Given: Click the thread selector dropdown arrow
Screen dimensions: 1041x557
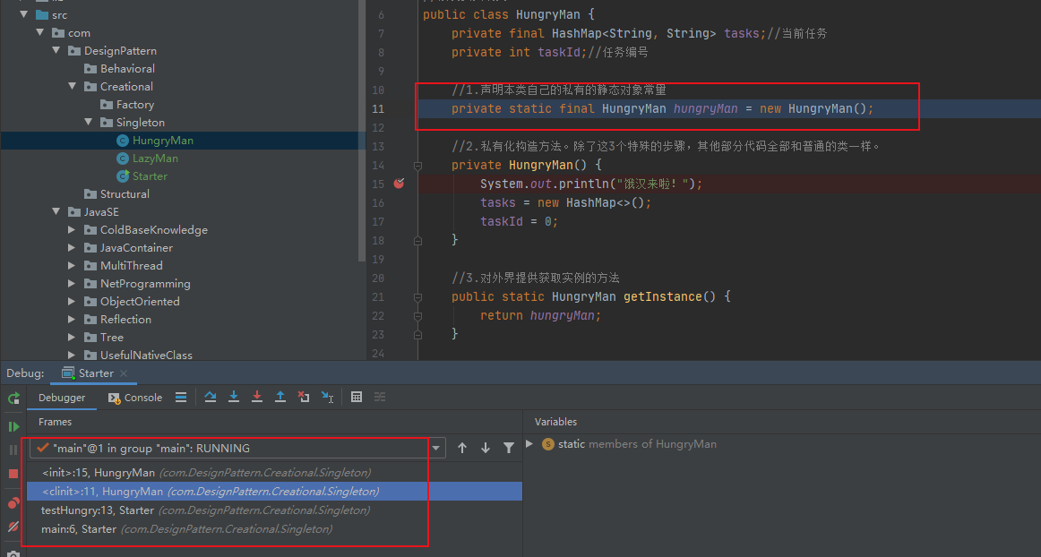Looking at the screenshot, I should pyautogui.click(x=436, y=448).
